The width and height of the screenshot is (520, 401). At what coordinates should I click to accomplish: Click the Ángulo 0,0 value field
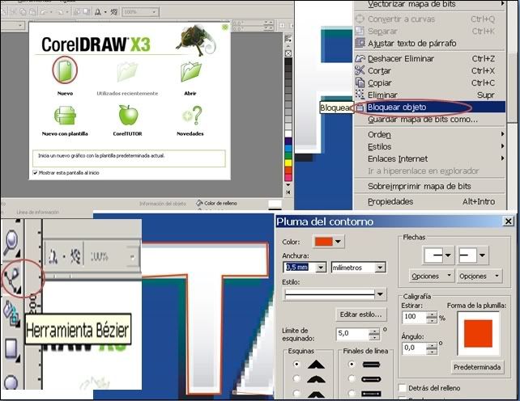[x=414, y=348]
